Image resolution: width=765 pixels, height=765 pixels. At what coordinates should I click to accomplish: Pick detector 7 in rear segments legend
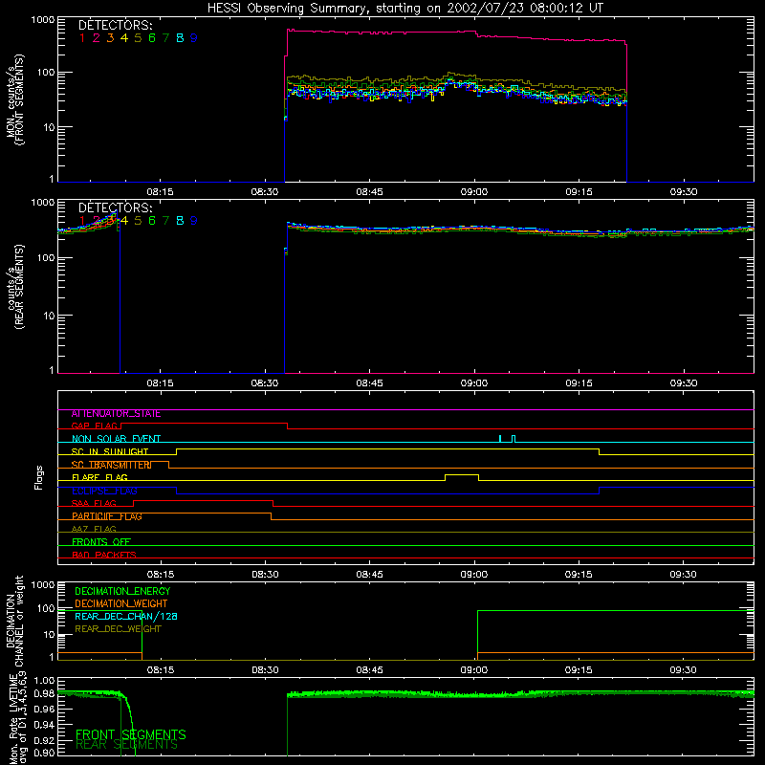click(165, 221)
